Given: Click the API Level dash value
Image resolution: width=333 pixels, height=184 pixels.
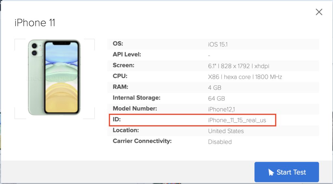Looking at the screenshot, I should (x=209, y=55).
